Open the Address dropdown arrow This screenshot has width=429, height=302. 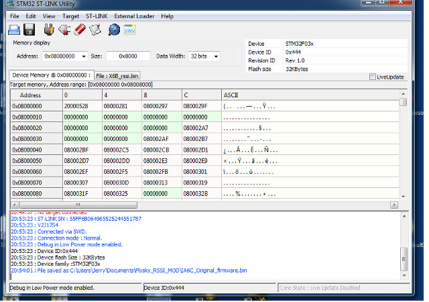[84, 56]
